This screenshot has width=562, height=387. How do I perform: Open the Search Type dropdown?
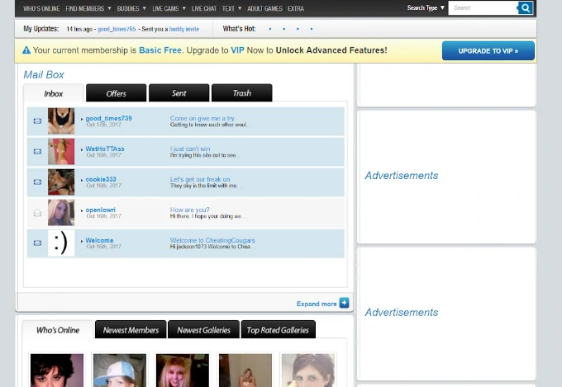426,8
